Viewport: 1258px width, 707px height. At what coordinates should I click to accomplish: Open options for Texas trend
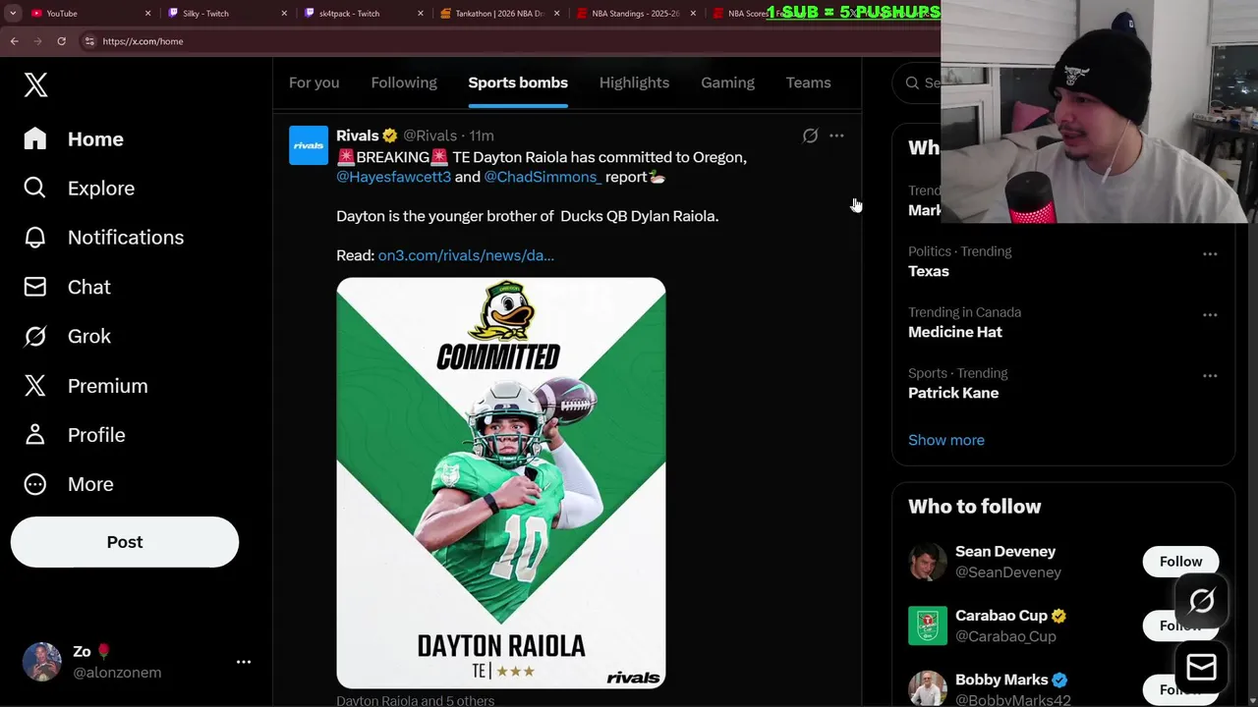pos(1210,254)
